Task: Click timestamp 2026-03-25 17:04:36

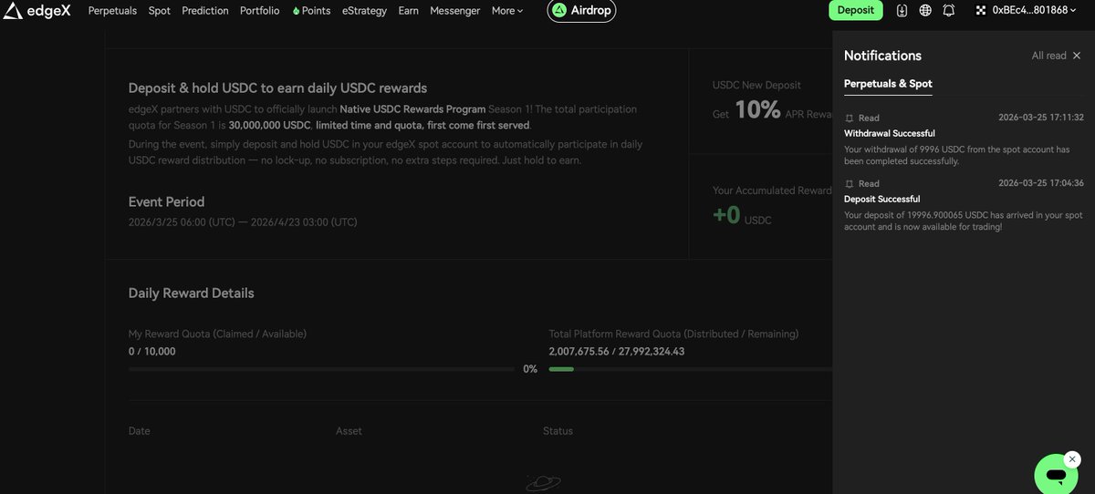Action: 1041,182
